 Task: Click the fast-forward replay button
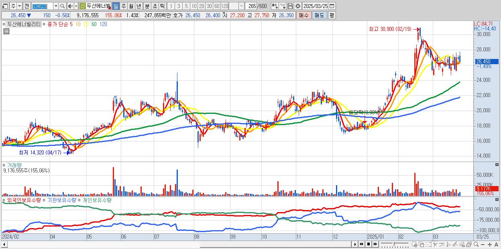click(375, 244)
